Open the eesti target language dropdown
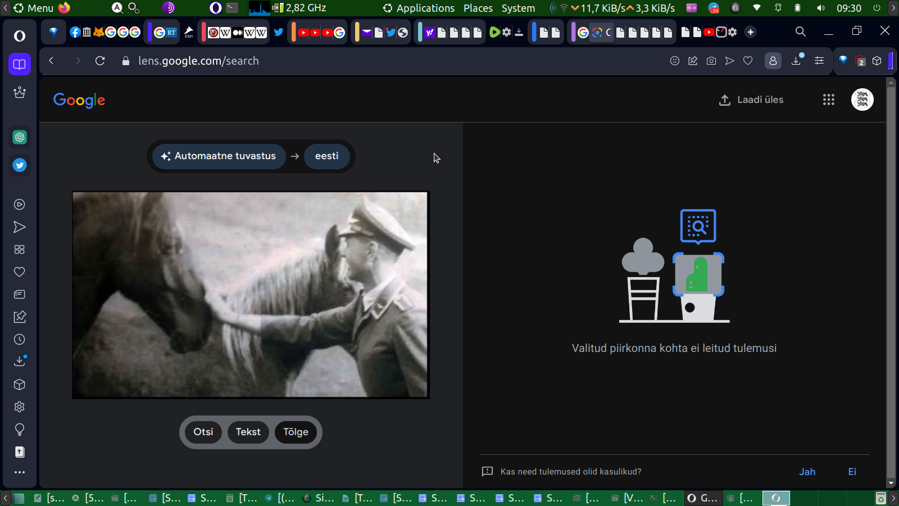899x506 pixels. click(326, 156)
